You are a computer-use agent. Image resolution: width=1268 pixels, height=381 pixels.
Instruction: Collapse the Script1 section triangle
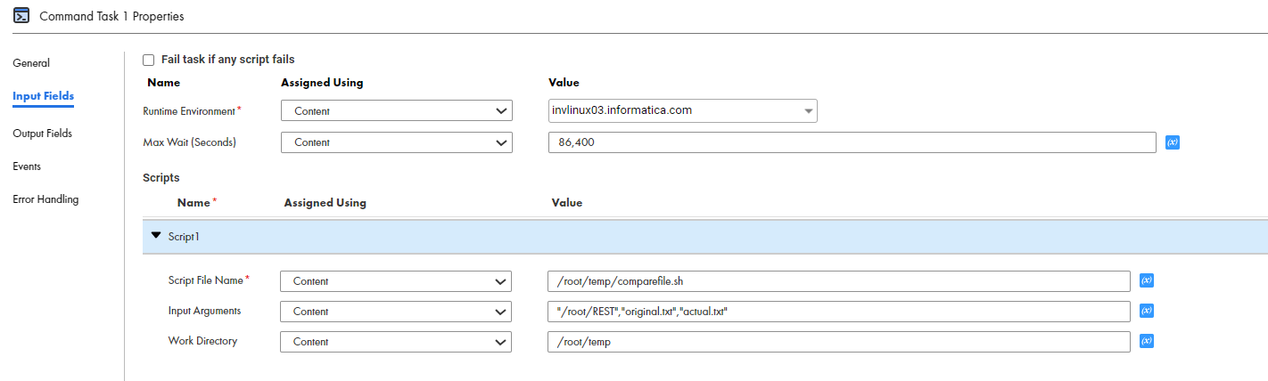157,236
